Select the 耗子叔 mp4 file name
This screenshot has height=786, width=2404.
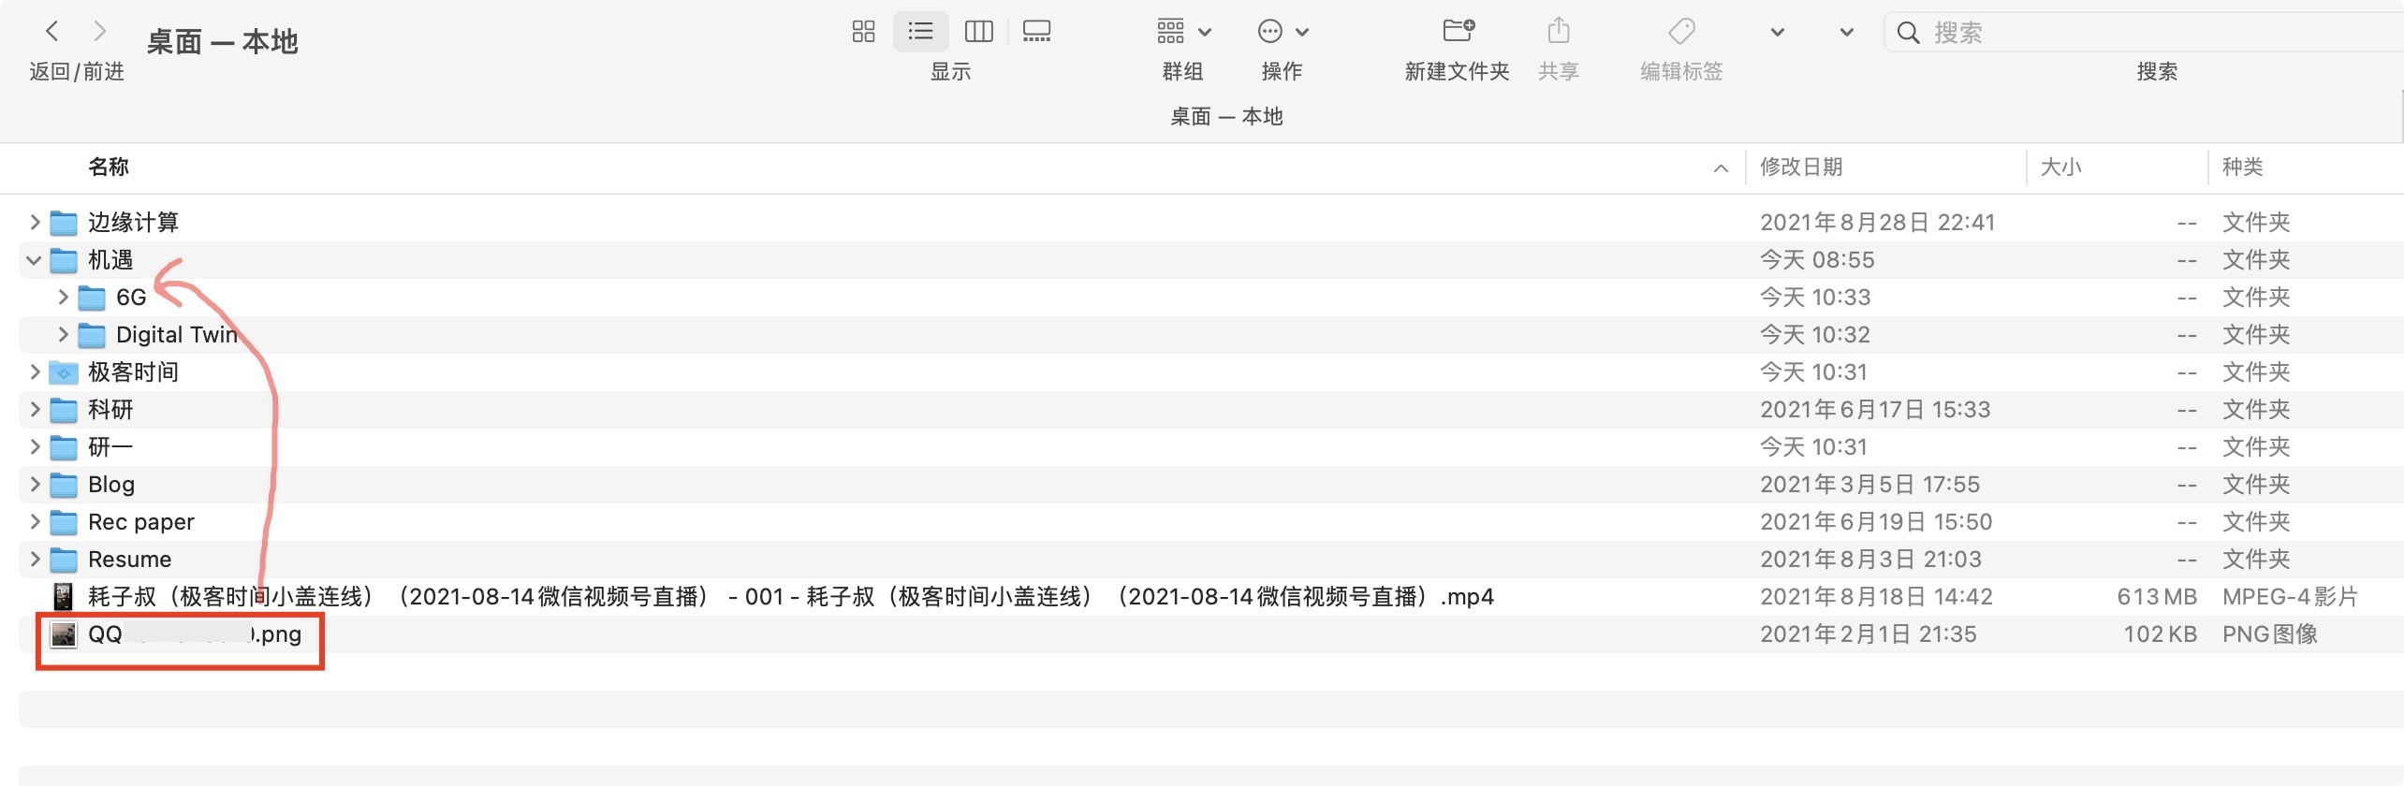point(791,596)
